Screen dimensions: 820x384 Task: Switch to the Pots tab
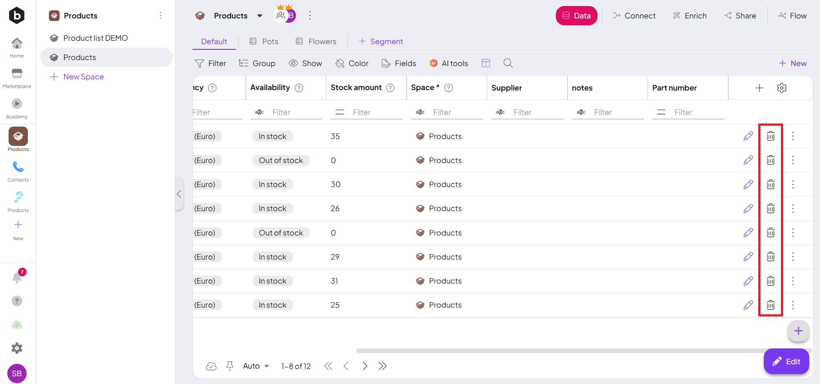click(x=264, y=42)
